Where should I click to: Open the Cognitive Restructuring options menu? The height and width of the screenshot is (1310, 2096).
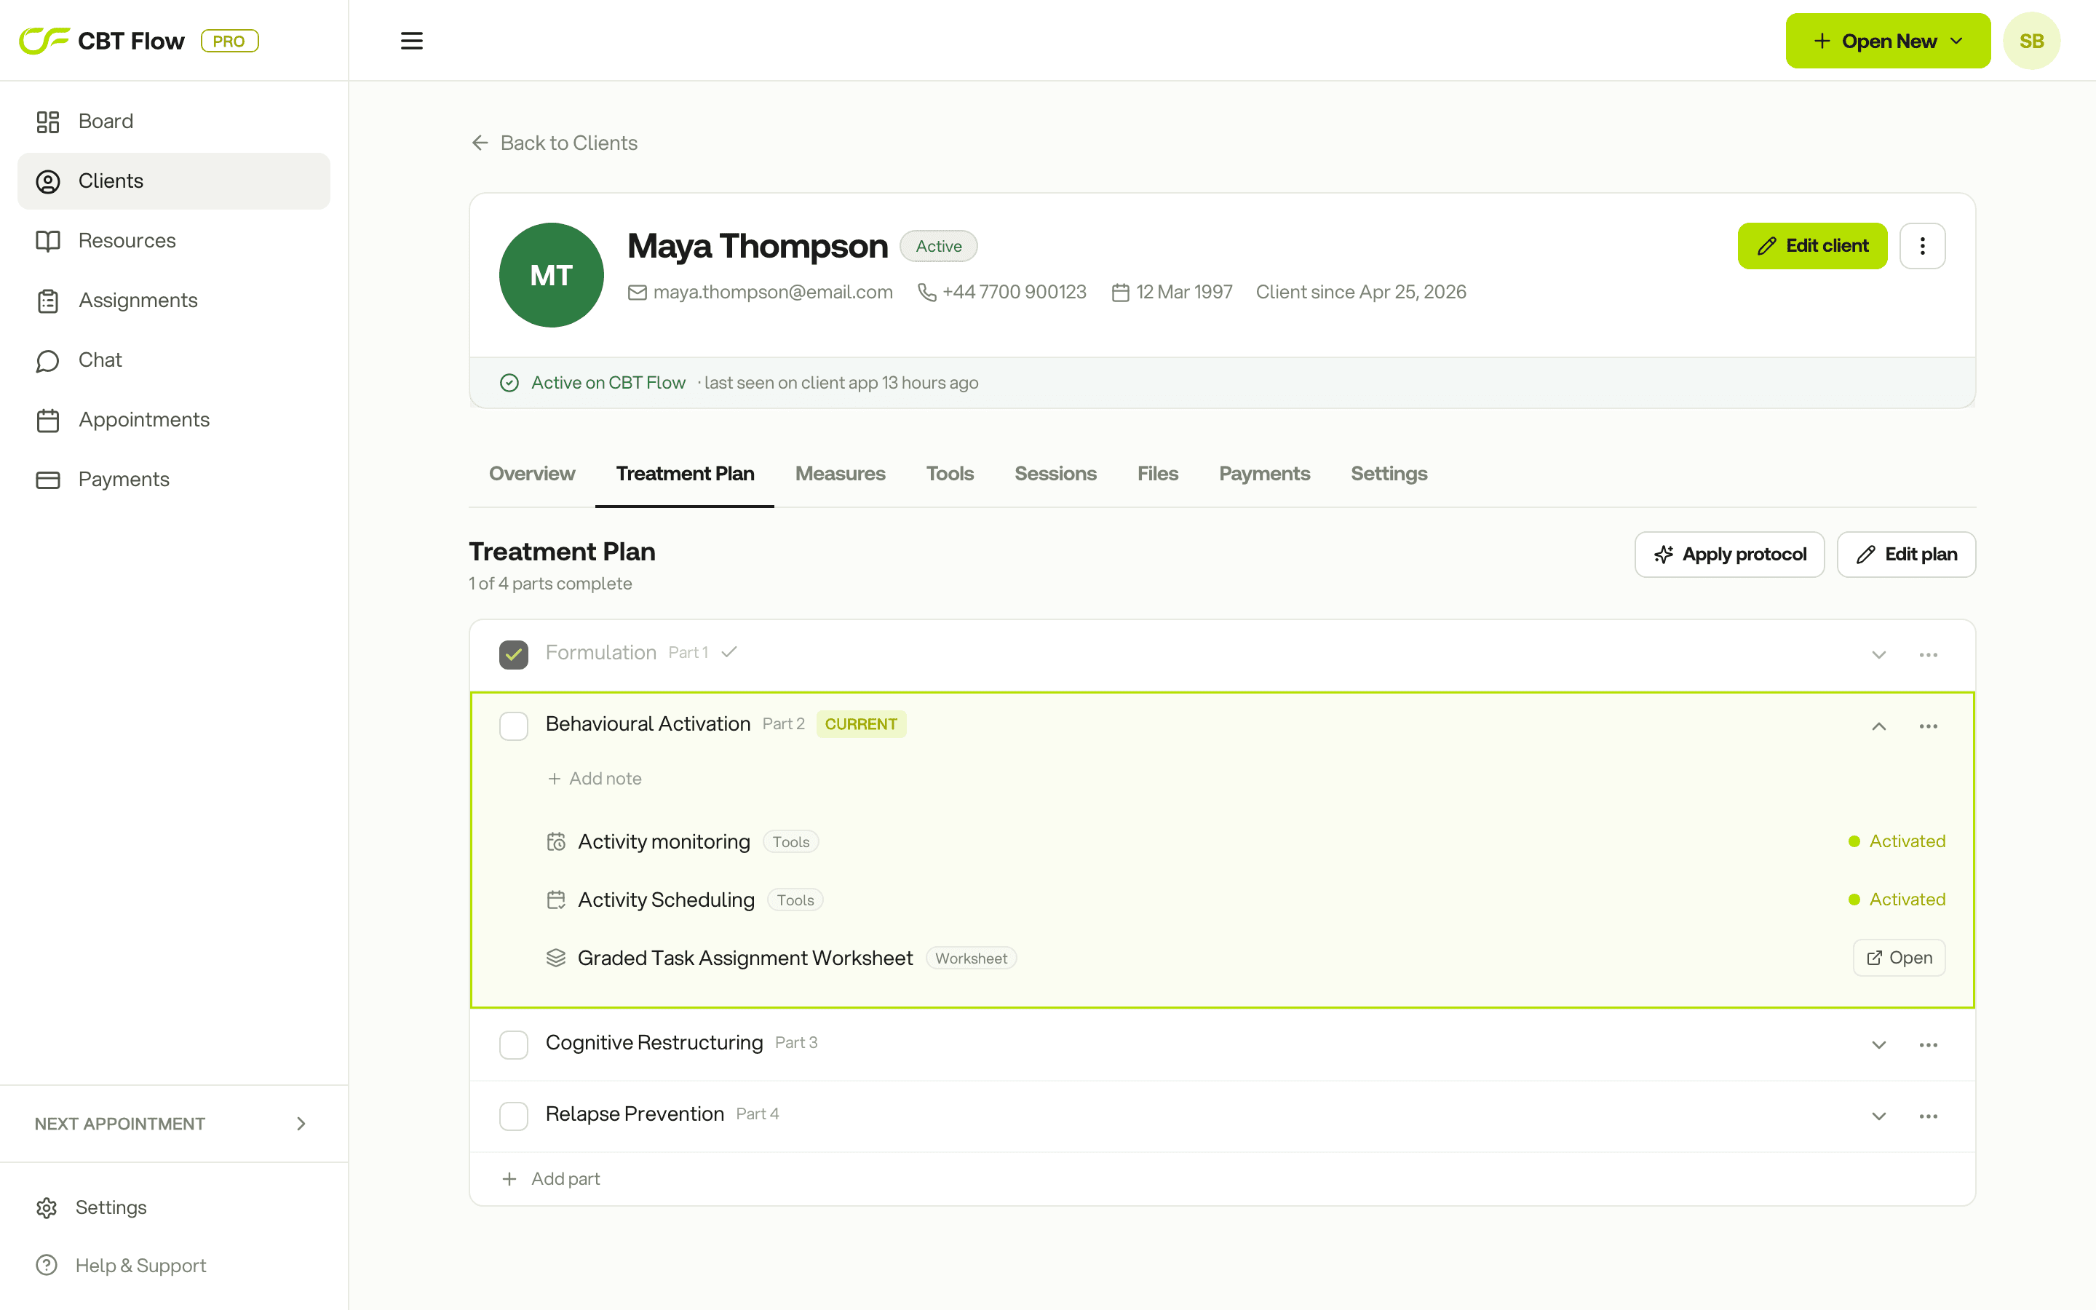1928,1045
